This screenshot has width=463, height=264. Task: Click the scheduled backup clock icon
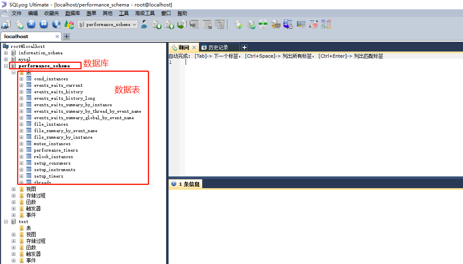point(288,24)
